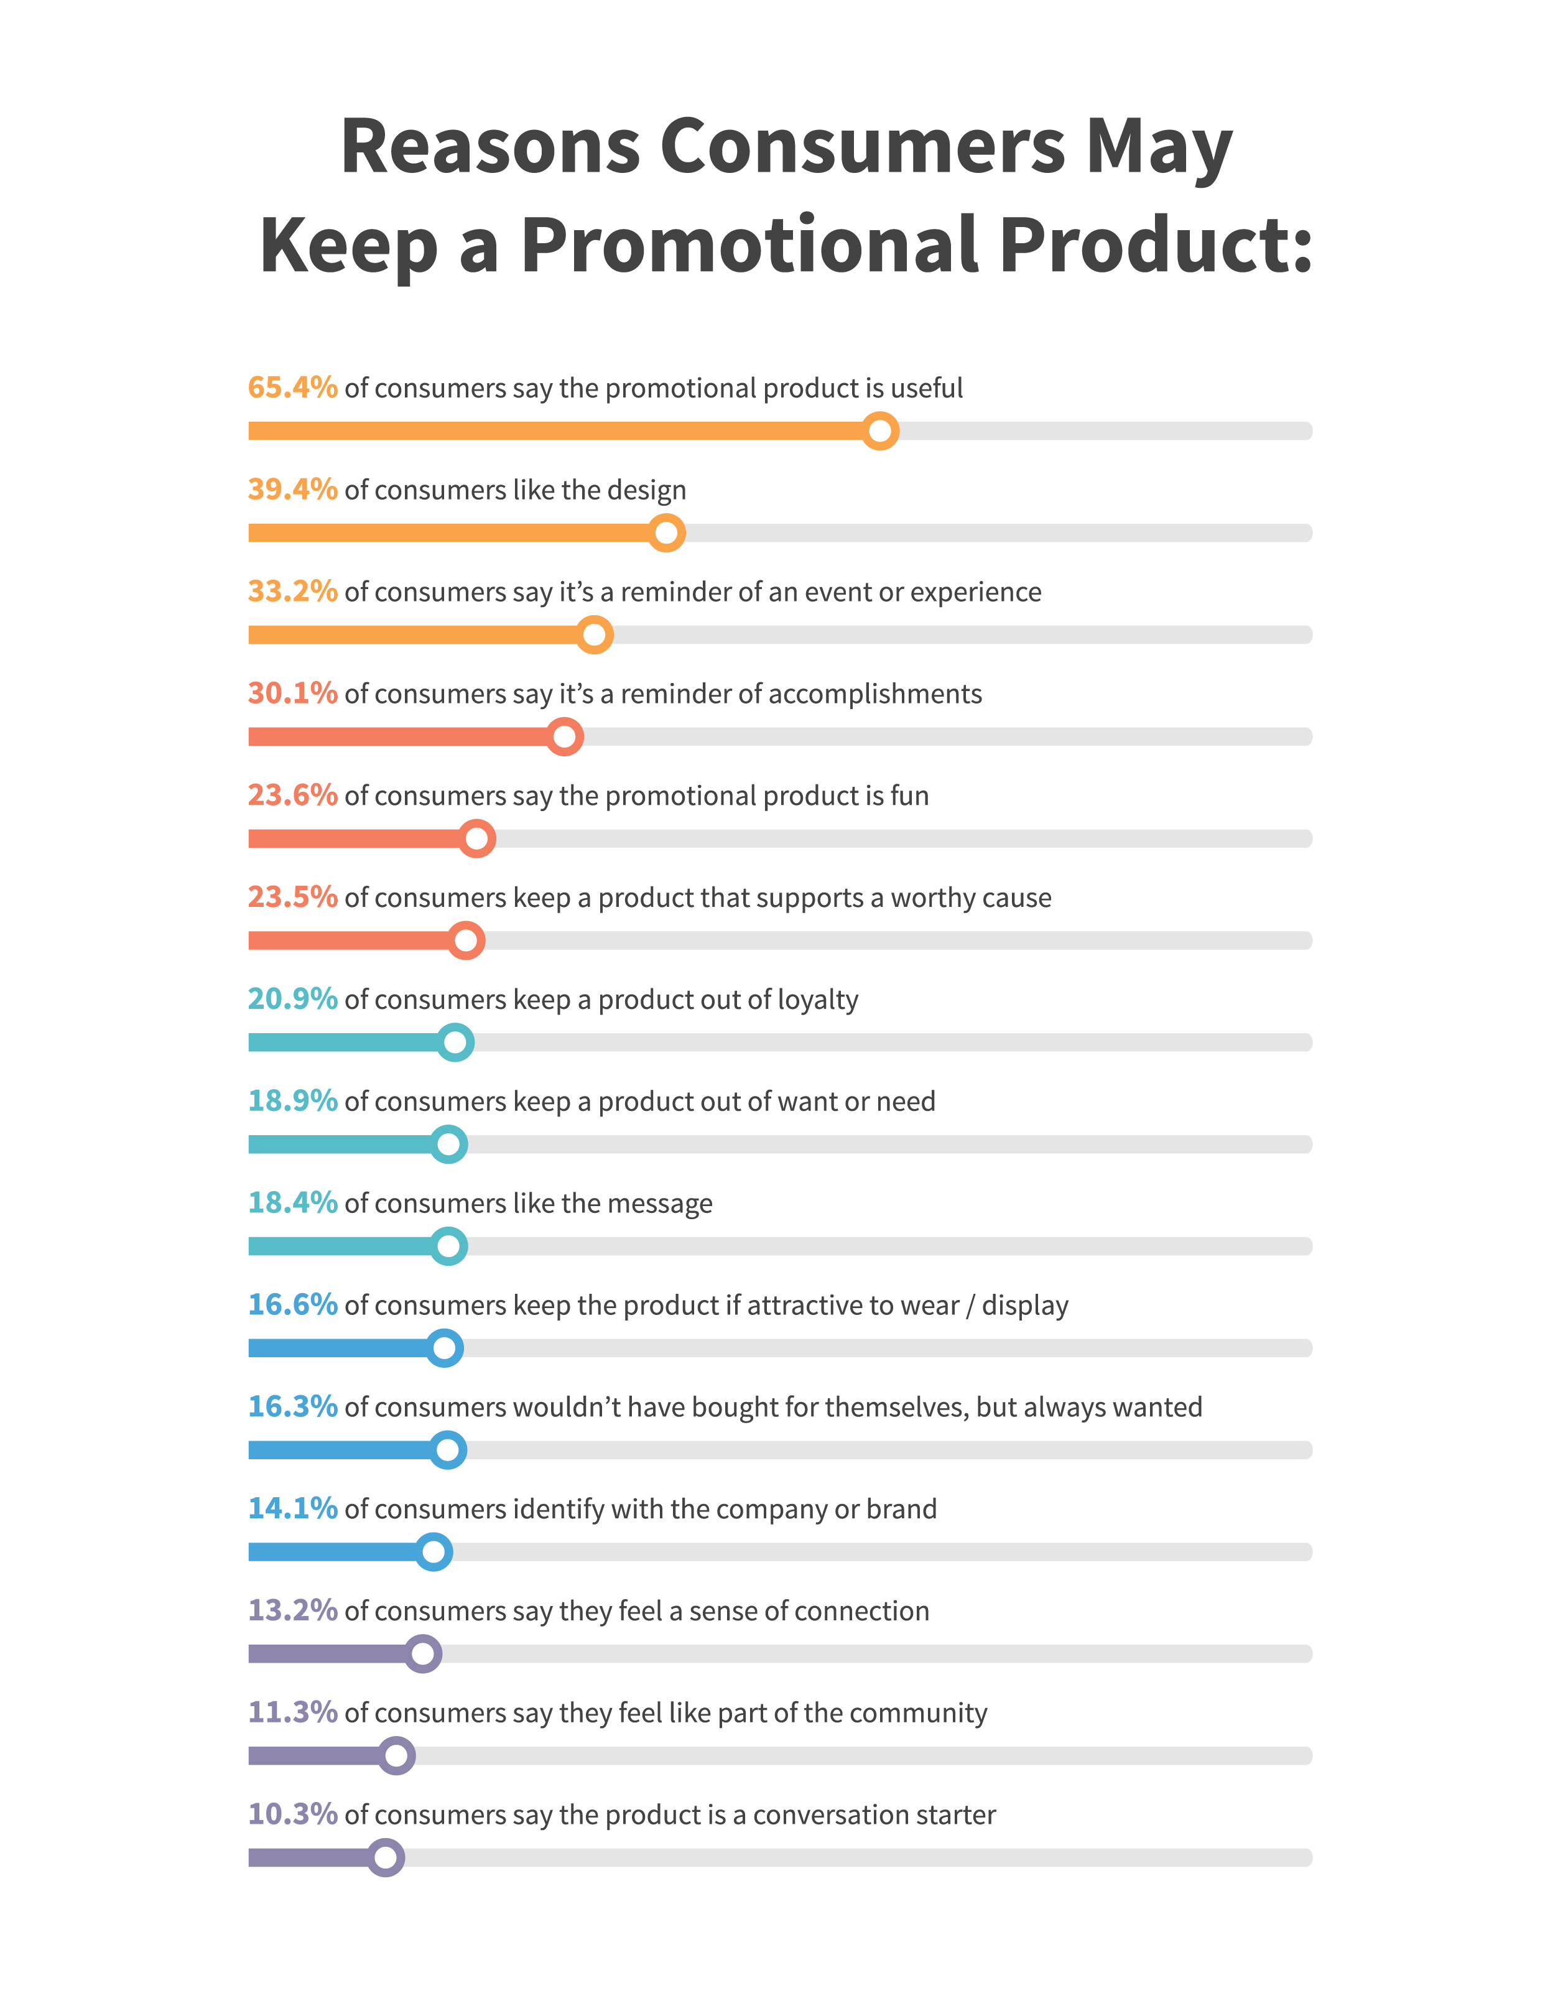Click the text "of consumers like the design"
This screenshot has width=1563, height=2006.
pos(515,491)
